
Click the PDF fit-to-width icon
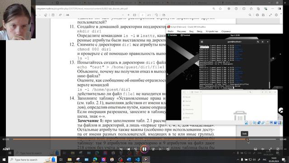[x=135, y=15]
